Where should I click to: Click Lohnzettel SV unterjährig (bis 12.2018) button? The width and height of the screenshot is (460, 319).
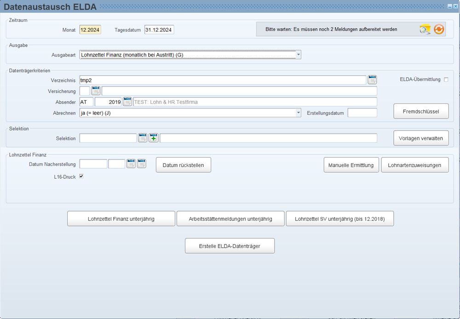coord(340,219)
